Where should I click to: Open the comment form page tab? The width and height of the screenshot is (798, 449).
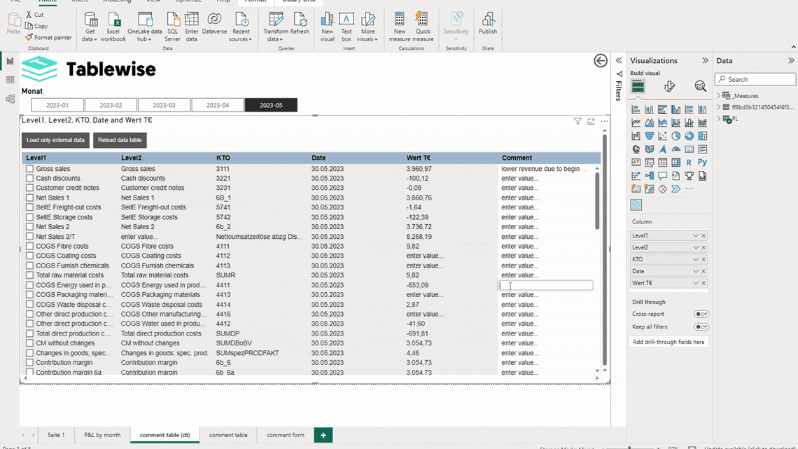285,435
